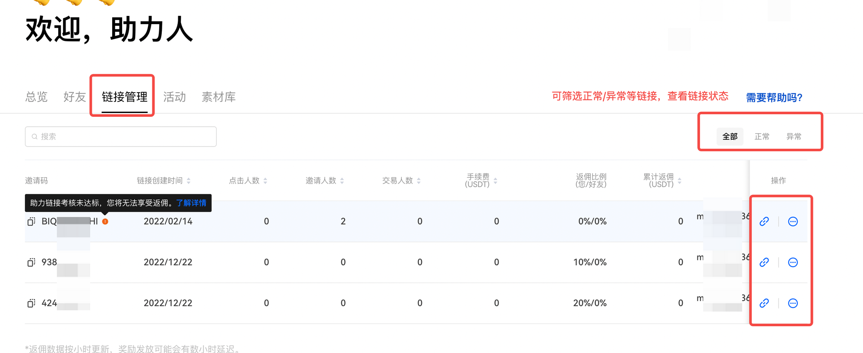863x353 pixels.
Task: Click orange warning icon beside BIQ code
Action: point(105,222)
